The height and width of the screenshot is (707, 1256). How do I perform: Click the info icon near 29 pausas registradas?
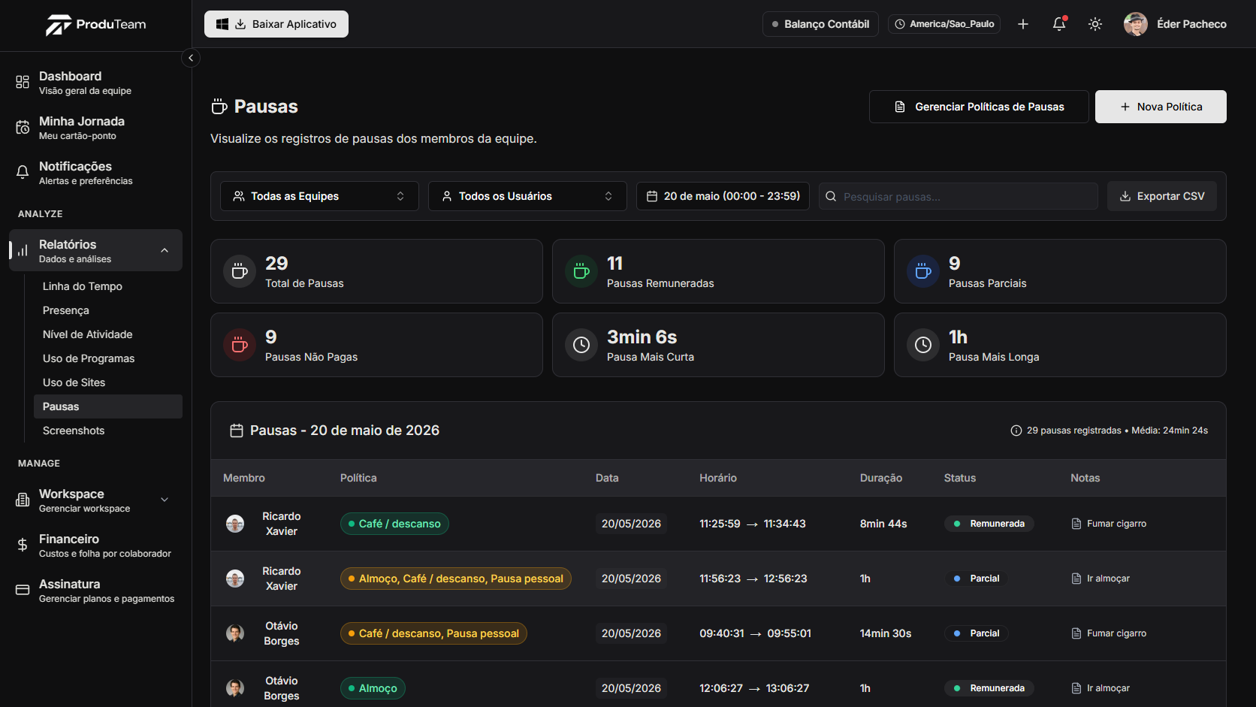pyautogui.click(x=1016, y=431)
